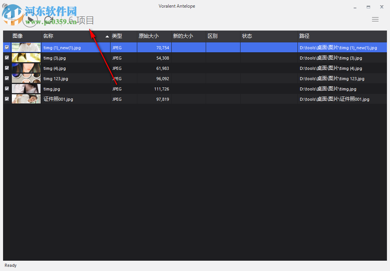The image size is (390, 271).
Task: Click original size value 111,726
Action: coord(162,89)
